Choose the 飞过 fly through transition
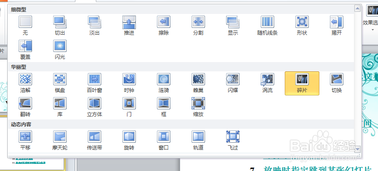 click(232, 140)
